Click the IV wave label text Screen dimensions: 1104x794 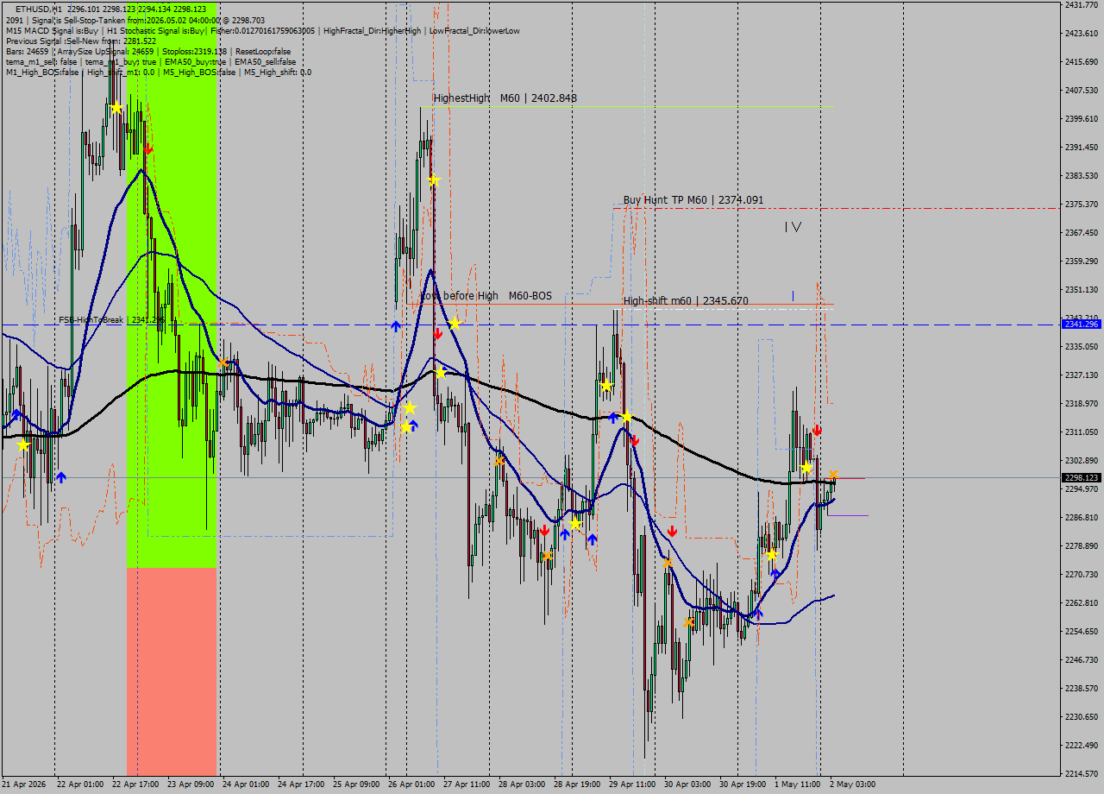tap(793, 227)
